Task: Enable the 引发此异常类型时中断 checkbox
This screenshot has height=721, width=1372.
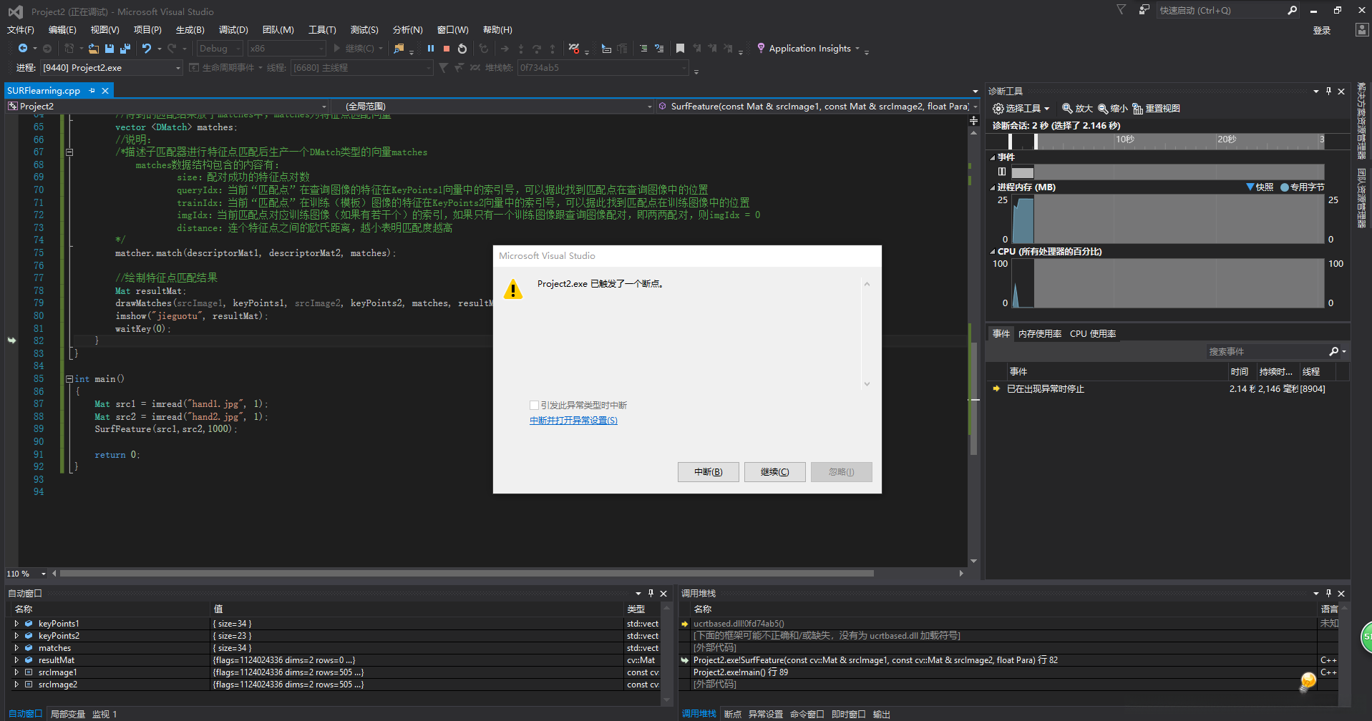Action: (x=534, y=406)
